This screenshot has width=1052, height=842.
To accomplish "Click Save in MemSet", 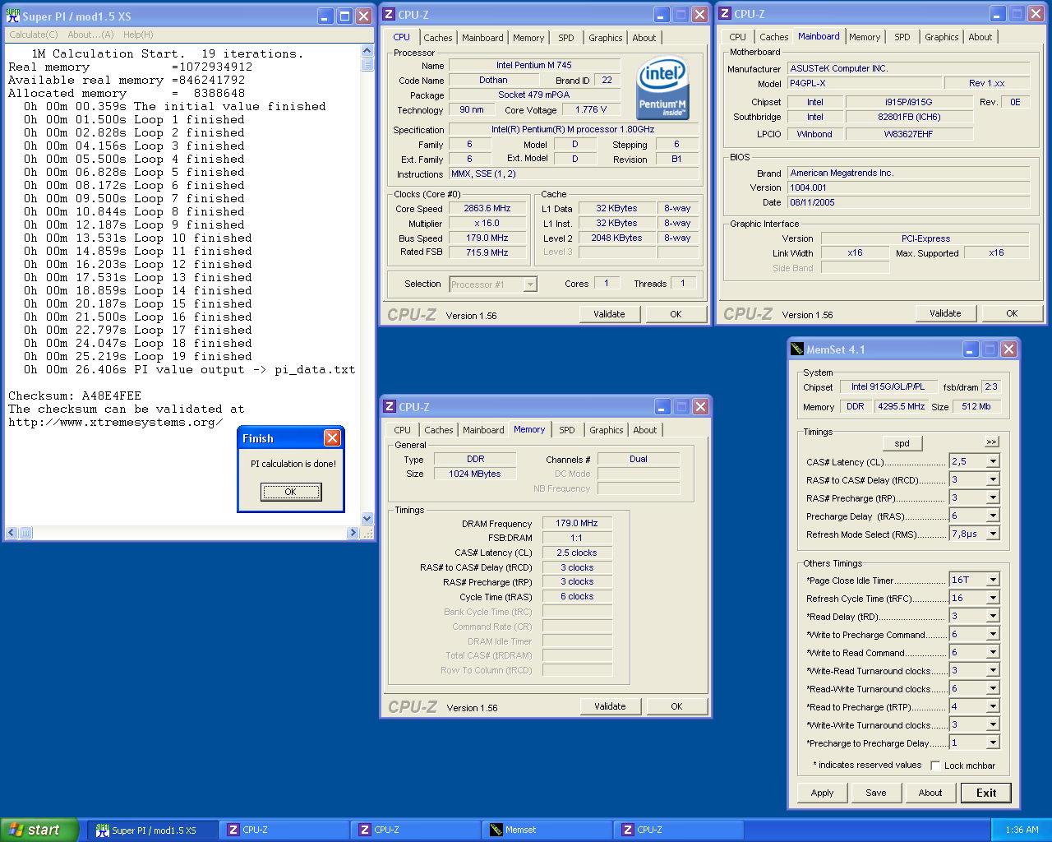I will [876, 793].
